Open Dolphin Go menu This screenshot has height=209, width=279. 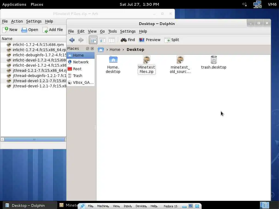102,31
